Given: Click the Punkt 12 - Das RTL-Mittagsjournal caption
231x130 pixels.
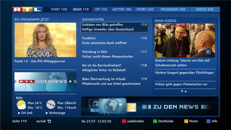Looking at the screenshot, I should point(40,61).
